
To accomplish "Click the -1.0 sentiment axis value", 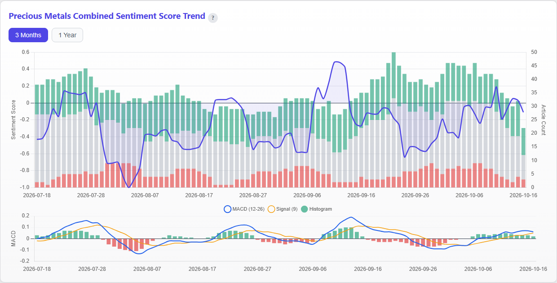I will [x=24, y=187].
